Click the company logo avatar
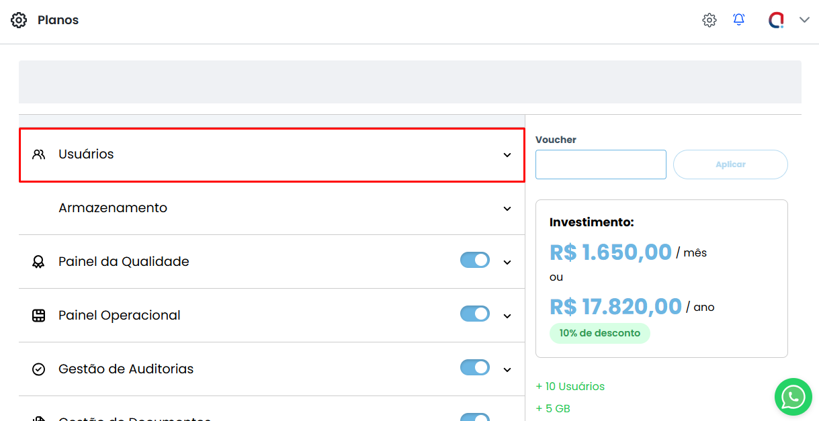This screenshot has height=421, width=819. [x=776, y=20]
